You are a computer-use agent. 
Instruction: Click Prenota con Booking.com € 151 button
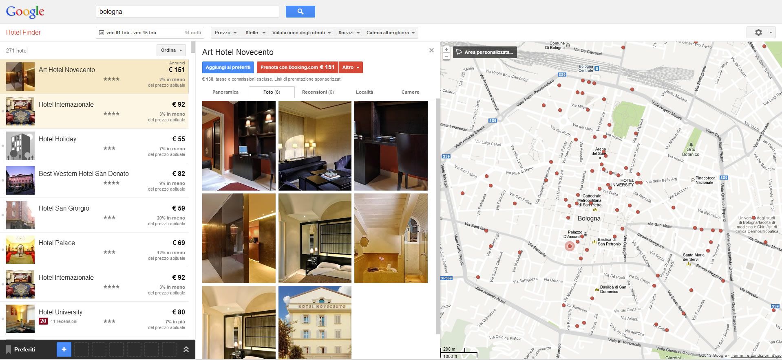(298, 67)
